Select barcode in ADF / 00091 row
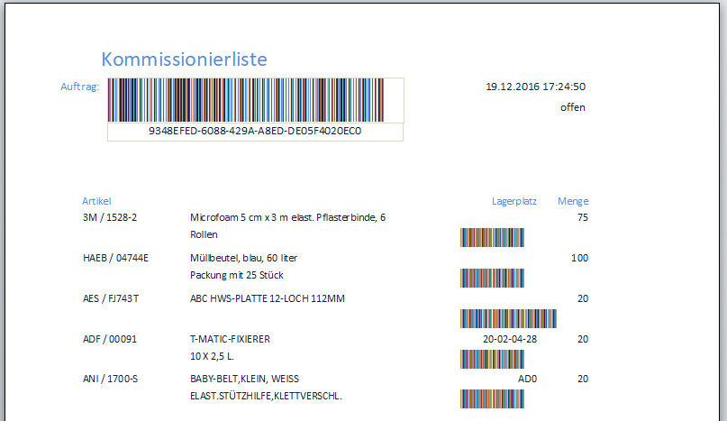 (492, 360)
